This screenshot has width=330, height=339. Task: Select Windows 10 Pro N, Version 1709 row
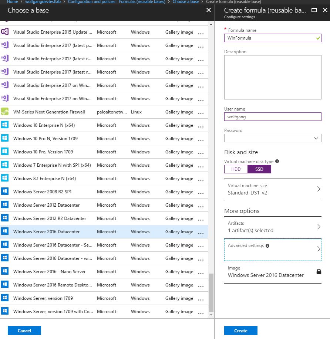[x=104, y=138]
